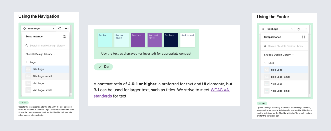Switch to grid view in Footer's Swap instance
Screen dimensions: 331x131
303,37
